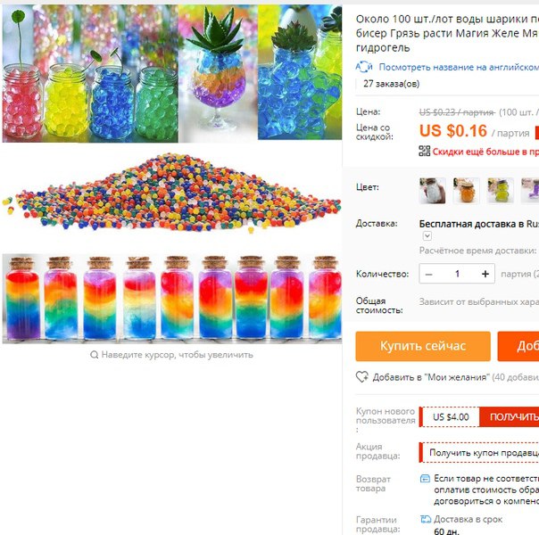
Task: Increase quantity with the plus button
Action: tap(485, 274)
